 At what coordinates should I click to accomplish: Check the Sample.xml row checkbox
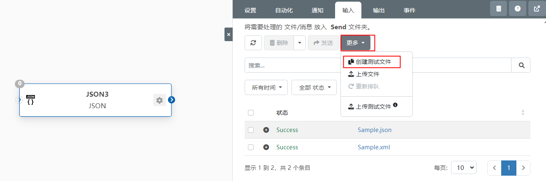click(x=251, y=147)
